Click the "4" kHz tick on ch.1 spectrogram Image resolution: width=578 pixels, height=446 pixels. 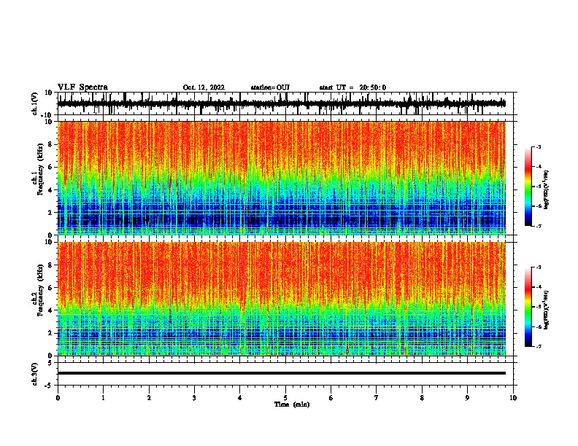click(x=50, y=190)
